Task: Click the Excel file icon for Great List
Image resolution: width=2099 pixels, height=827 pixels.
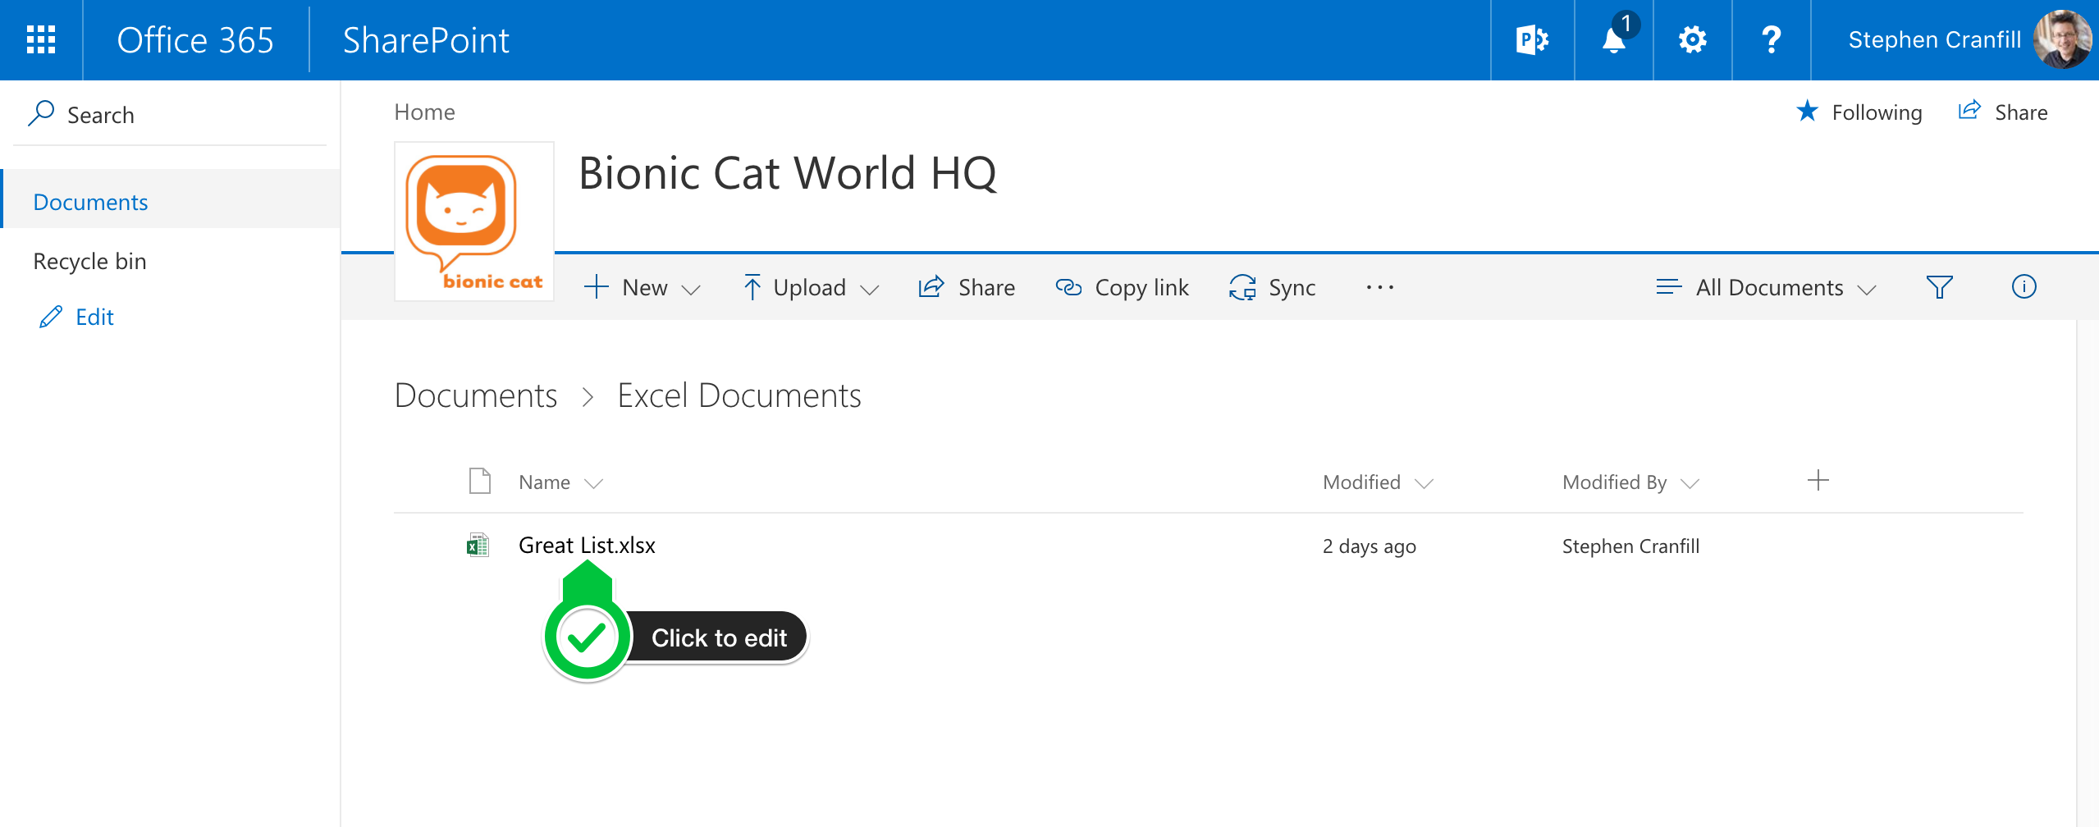Action: (478, 545)
